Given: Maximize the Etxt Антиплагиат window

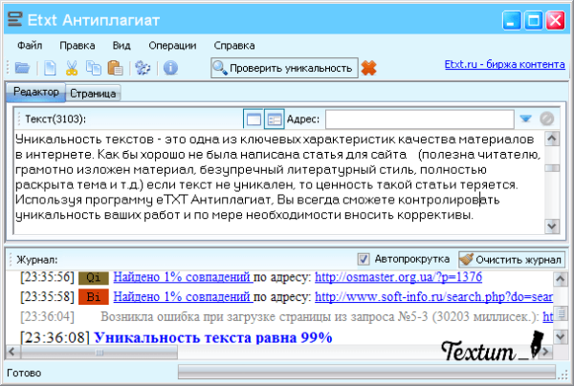Looking at the screenshot, I should pyautogui.click(x=534, y=20).
